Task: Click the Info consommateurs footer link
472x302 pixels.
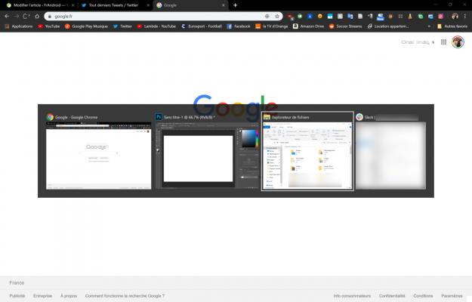Action: tap(352, 296)
